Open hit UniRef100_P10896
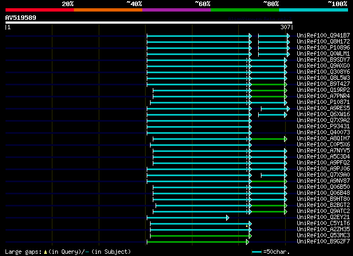Screen dimensions: 353x256 pyautogui.click(x=323, y=47)
